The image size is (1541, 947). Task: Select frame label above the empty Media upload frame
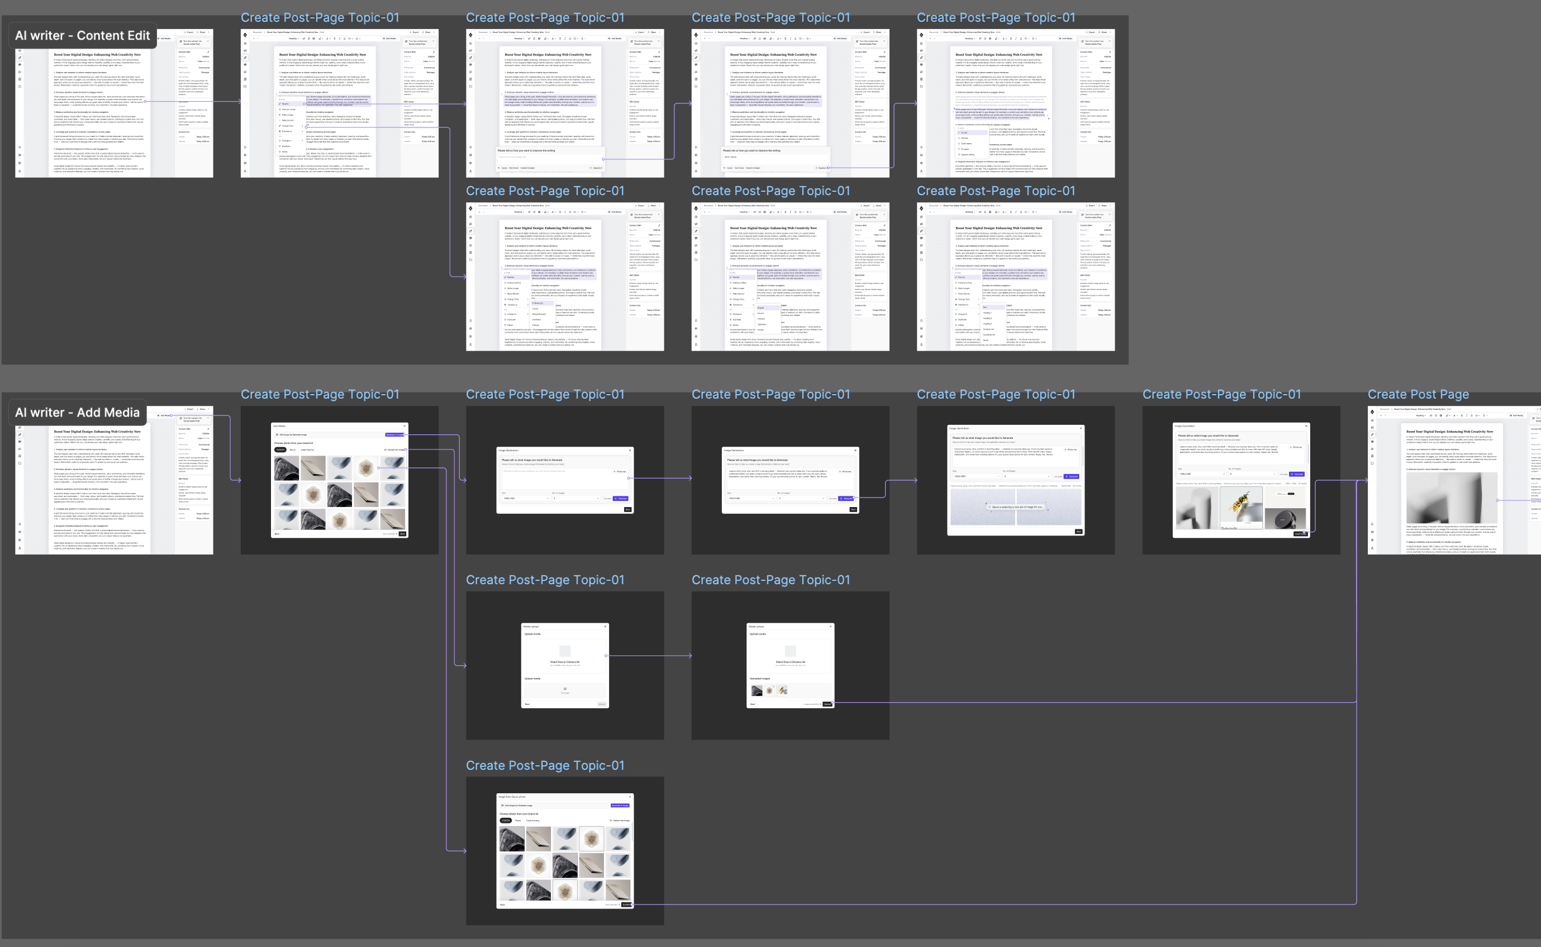[545, 580]
